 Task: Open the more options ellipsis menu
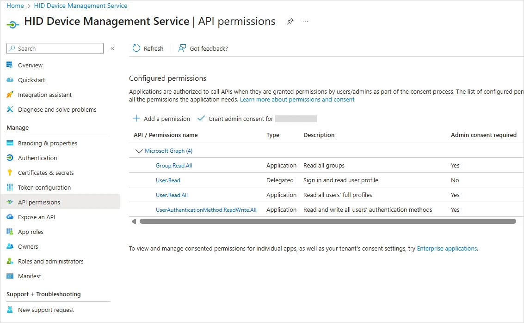[x=305, y=22]
